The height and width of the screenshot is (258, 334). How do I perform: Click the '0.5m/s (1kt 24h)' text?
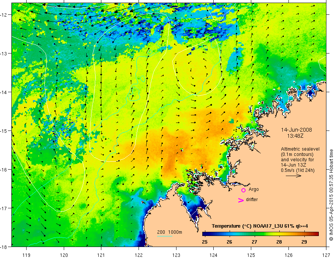click(x=298, y=170)
